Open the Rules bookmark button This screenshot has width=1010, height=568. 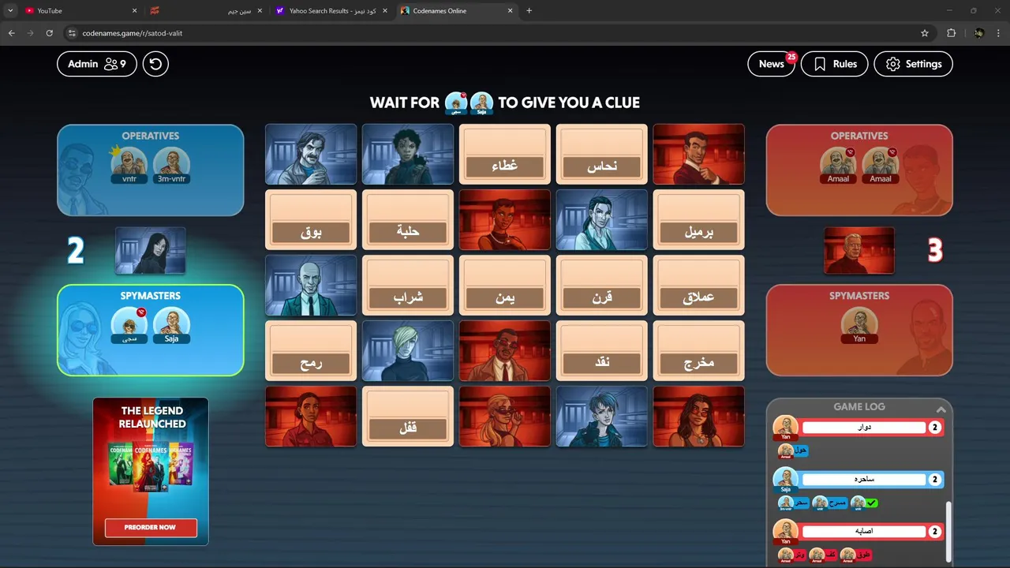834,64
